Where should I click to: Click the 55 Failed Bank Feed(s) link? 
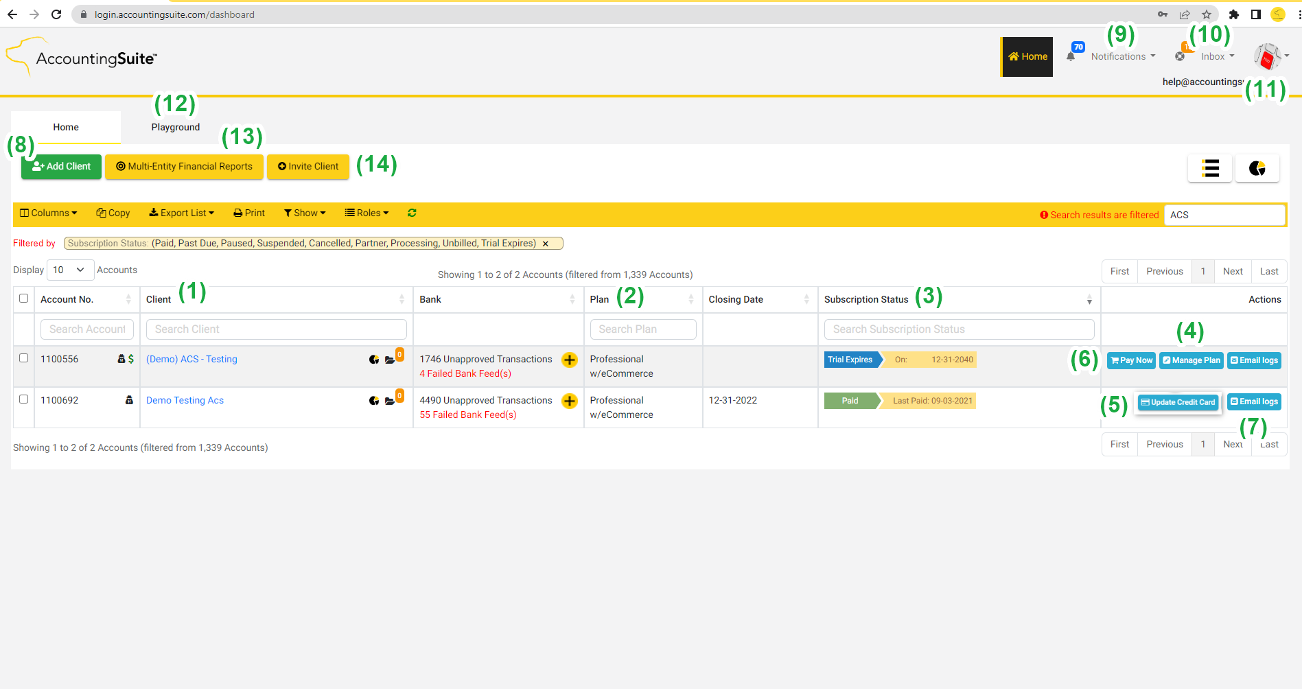coord(468,414)
